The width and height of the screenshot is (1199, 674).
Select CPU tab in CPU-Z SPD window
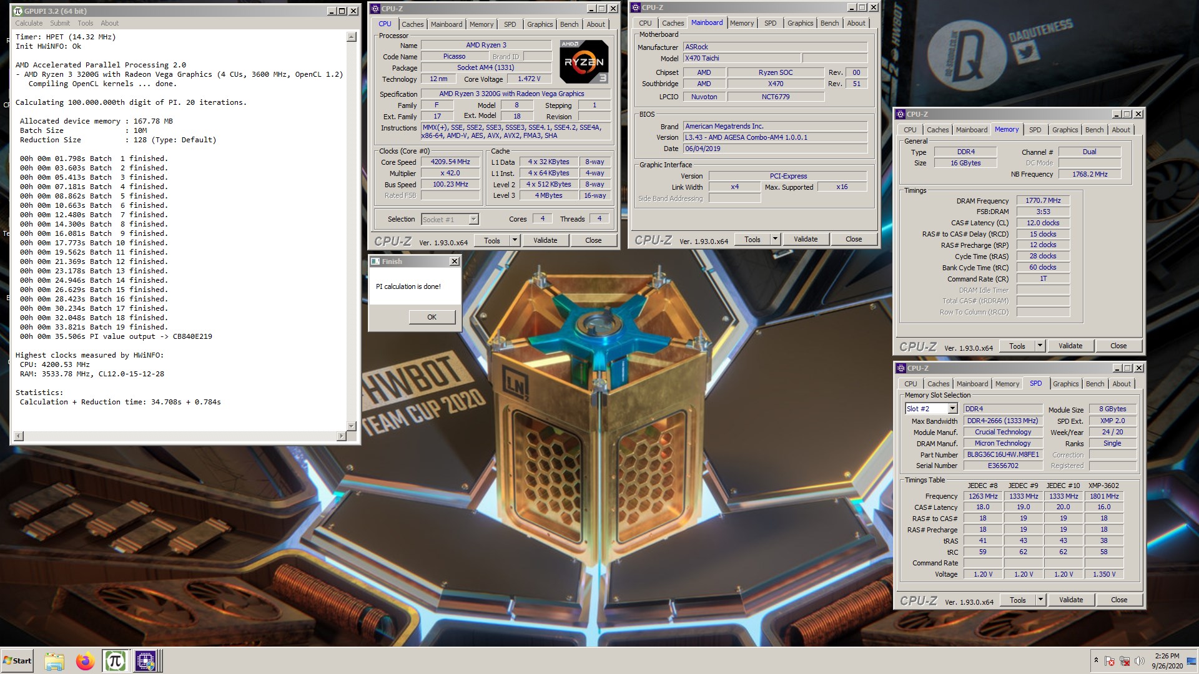pyautogui.click(x=910, y=384)
